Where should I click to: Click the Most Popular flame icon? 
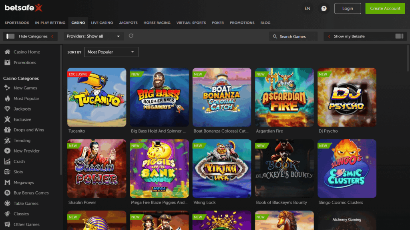pos(7,99)
